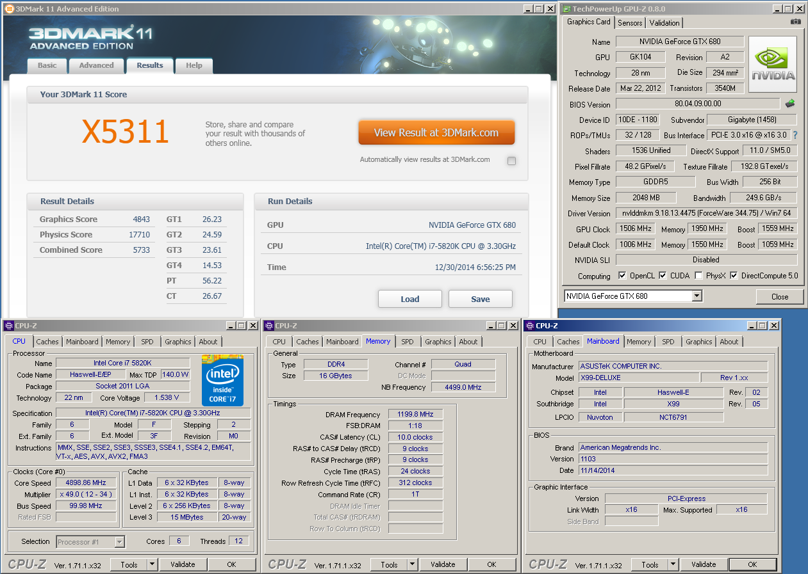Open Tools dropdown arrow in middle CPU-Z
The height and width of the screenshot is (574, 808).
[x=412, y=564]
